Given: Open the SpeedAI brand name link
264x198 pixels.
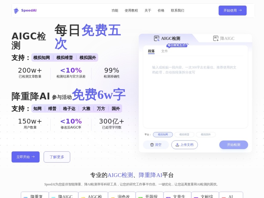Looking at the screenshot, I should click(x=29, y=11).
